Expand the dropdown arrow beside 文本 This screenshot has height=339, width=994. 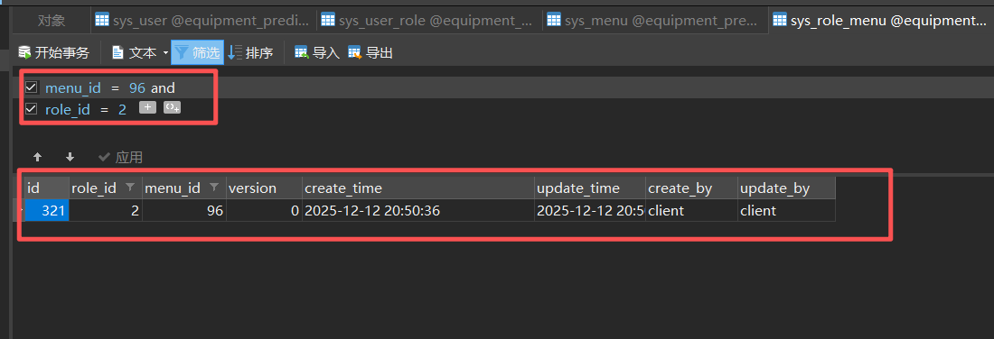point(165,53)
